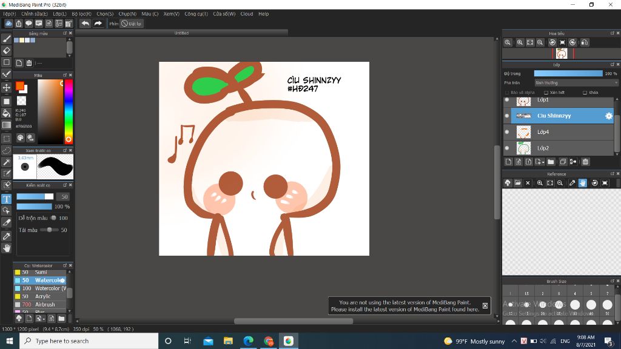Hide the Lớp4 layer

[507, 131]
